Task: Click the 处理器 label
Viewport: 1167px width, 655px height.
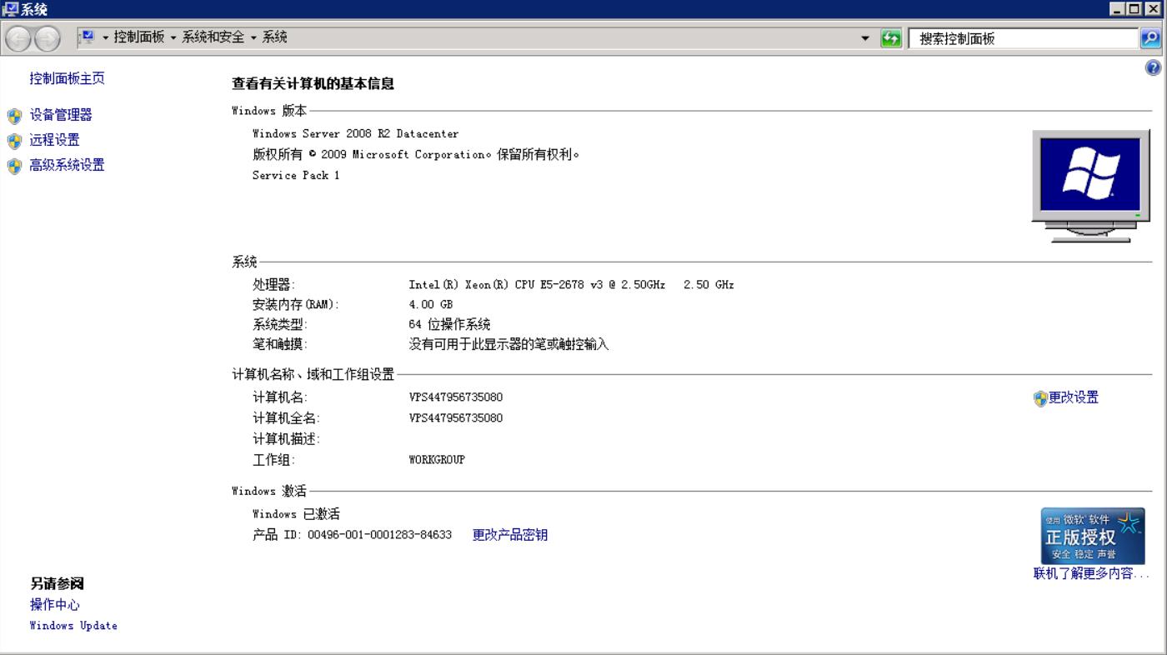Action: [x=273, y=284]
